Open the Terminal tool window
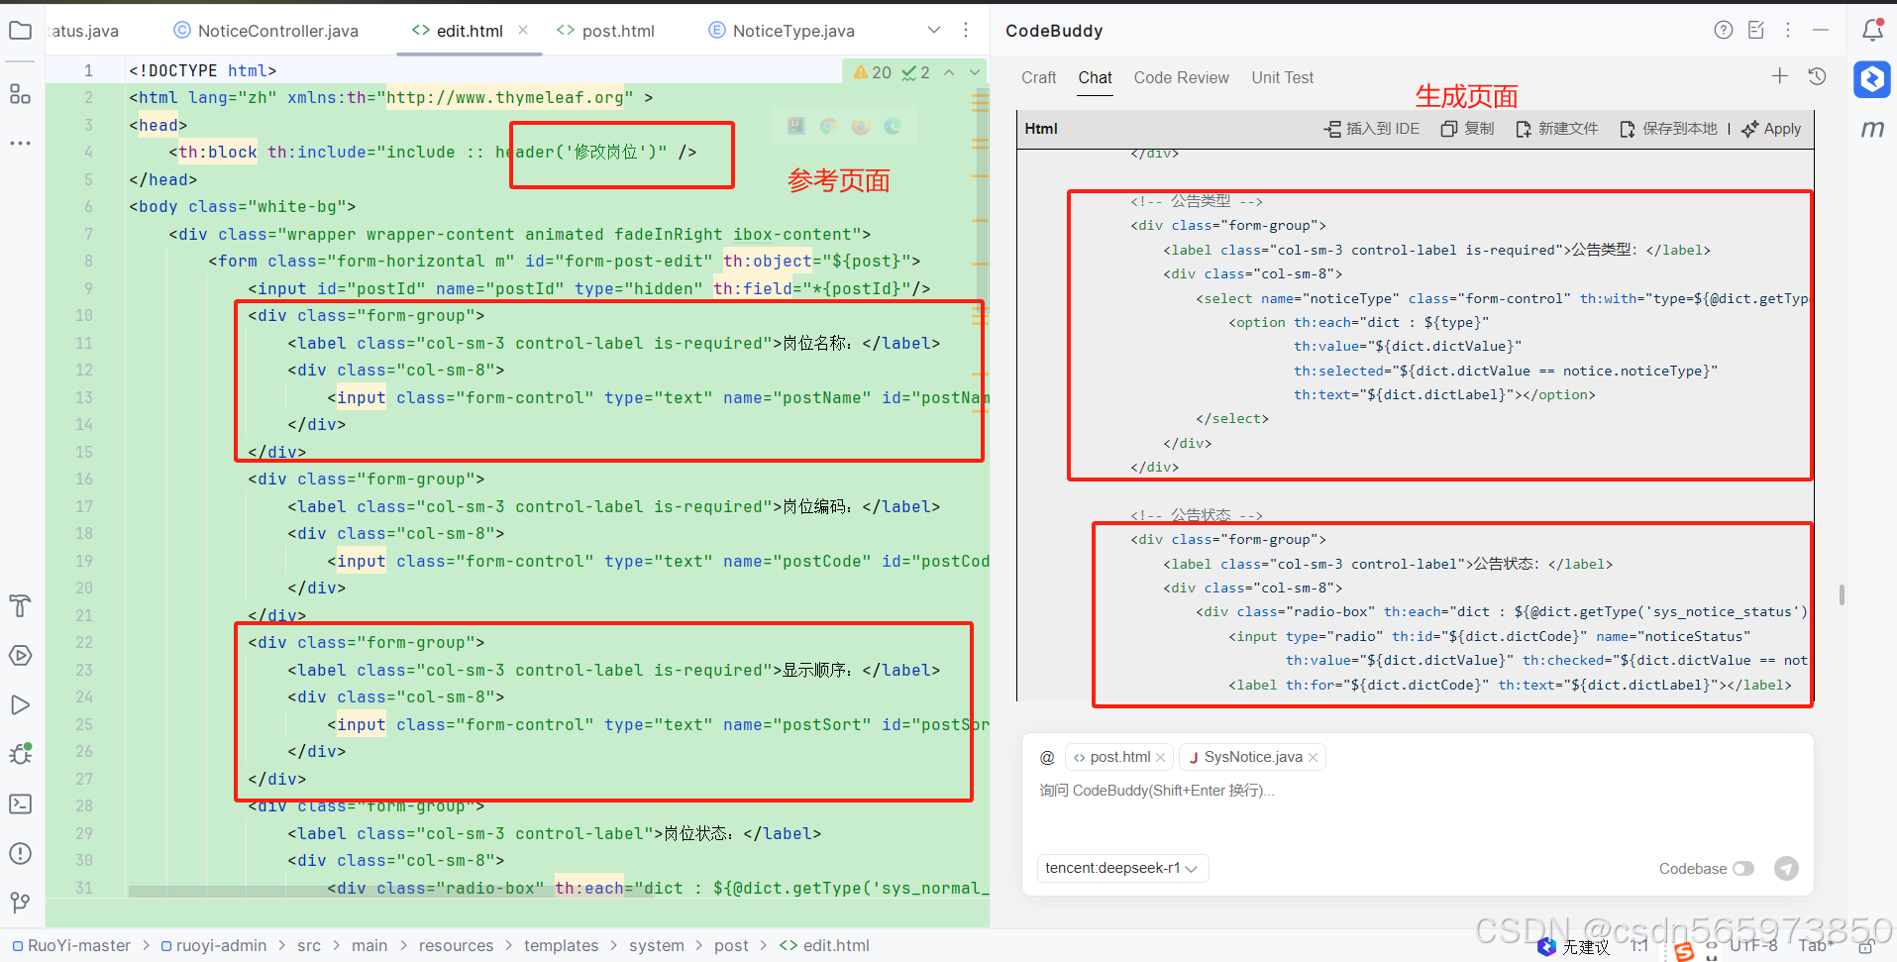Screen dimensions: 1897x962 [20, 803]
